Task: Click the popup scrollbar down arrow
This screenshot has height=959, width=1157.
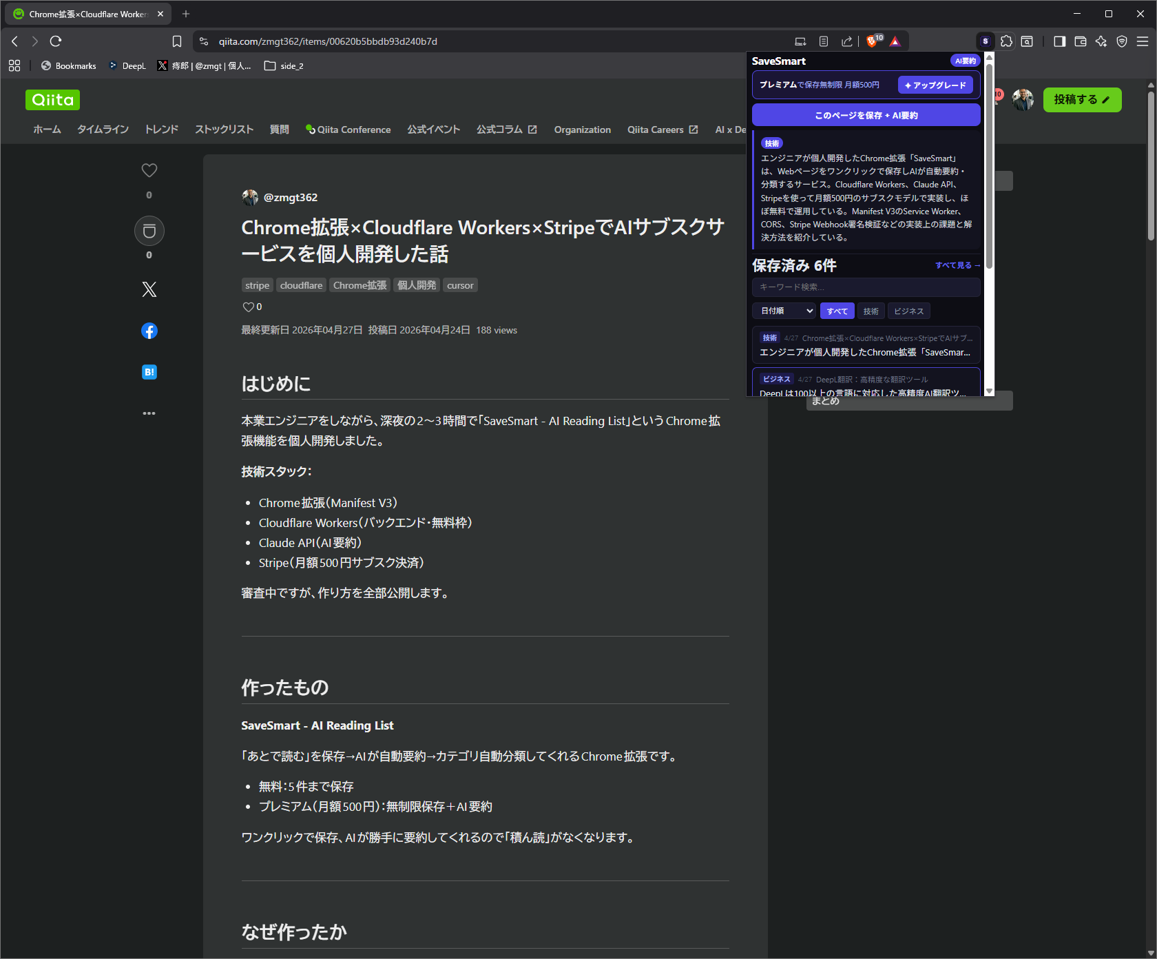Action: tap(989, 391)
